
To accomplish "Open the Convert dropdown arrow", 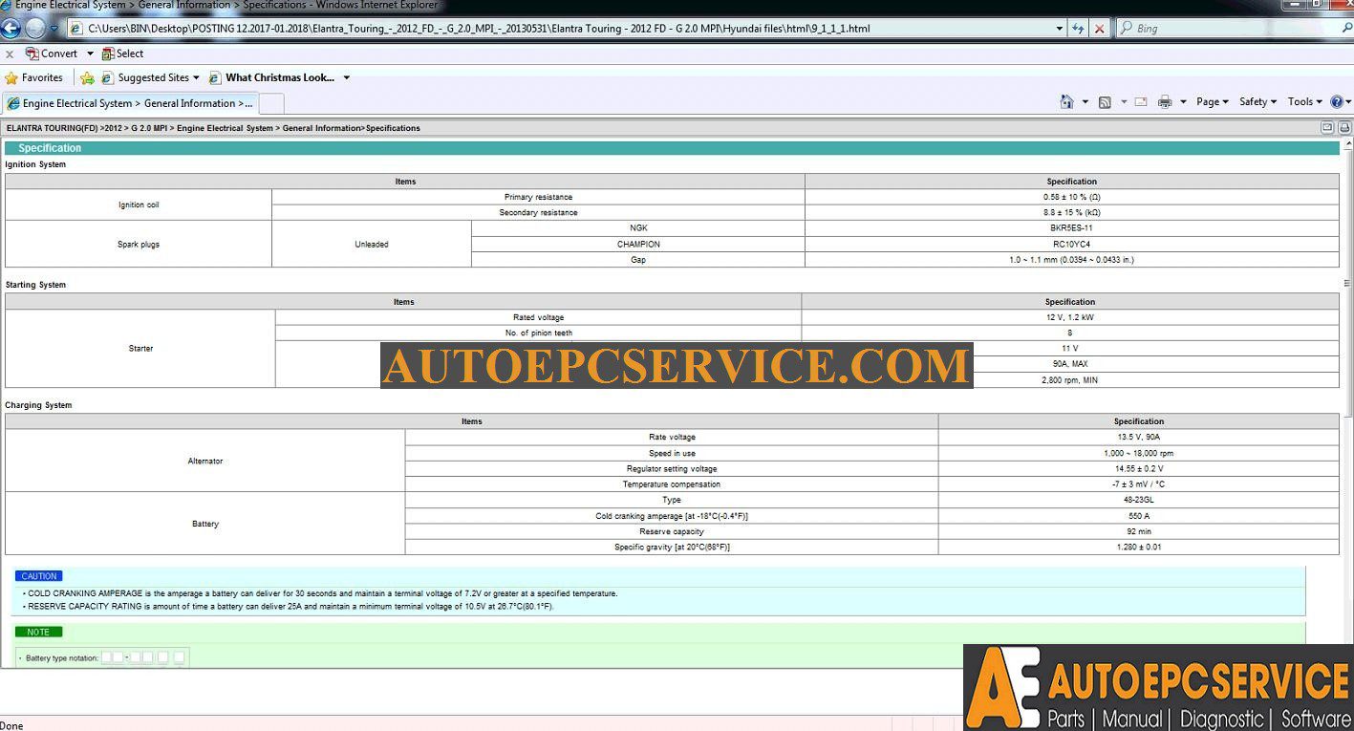I will (90, 54).
